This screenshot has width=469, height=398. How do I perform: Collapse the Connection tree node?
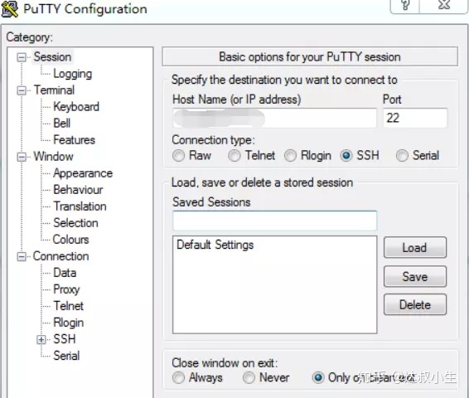[x=22, y=256]
